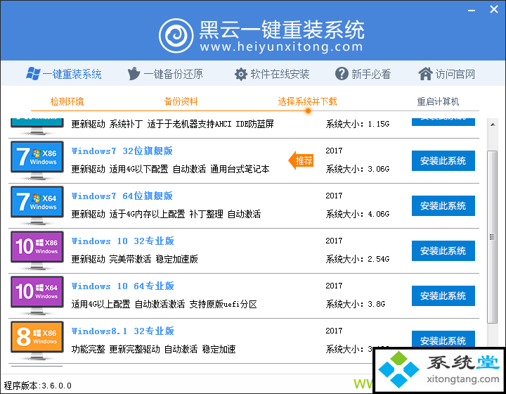The width and height of the screenshot is (506, 394).
Task: Click the Windows 7 X86 monitor thumbnail
Action: click(x=37, y=160)
